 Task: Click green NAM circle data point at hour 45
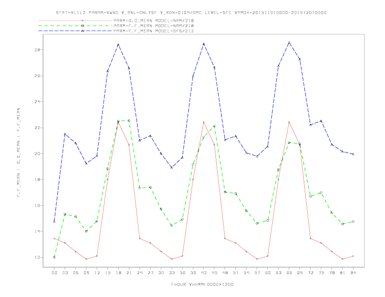[x=214, y=126]
